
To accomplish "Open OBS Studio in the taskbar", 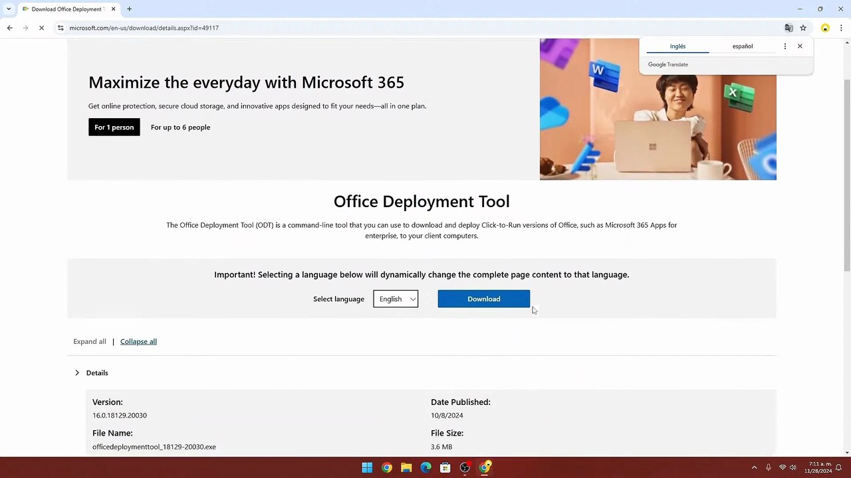I will (465, 467).
